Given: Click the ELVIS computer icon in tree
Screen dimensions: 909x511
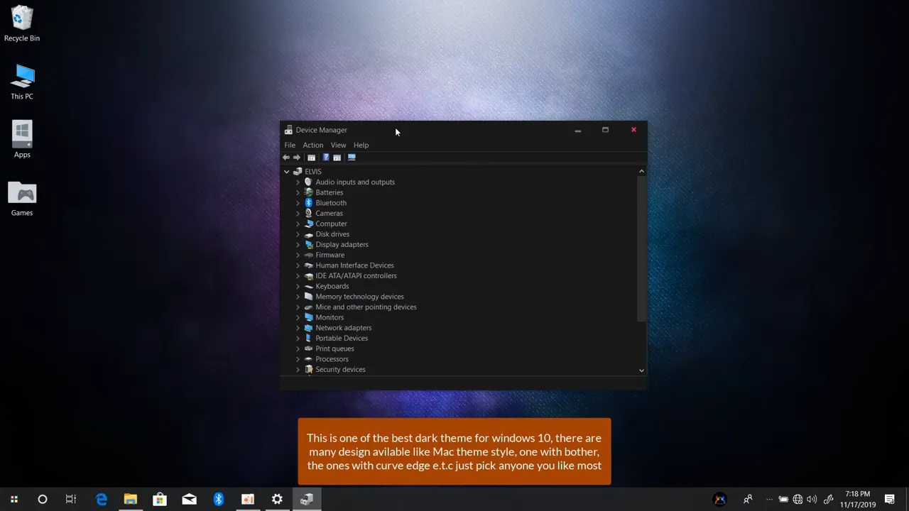Looking at the screenshot, I should [x=298, y=172].
